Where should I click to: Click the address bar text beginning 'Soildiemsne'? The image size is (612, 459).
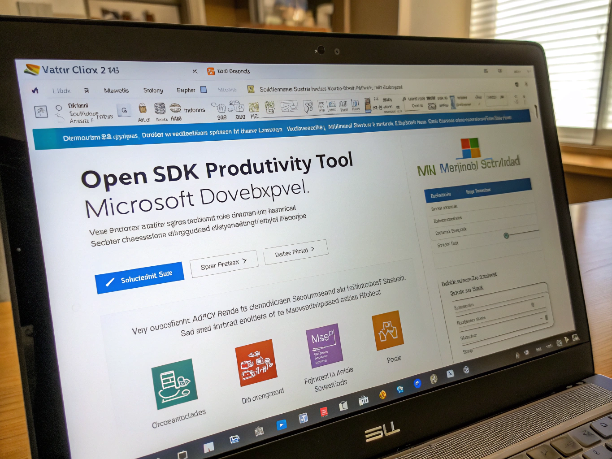[x=330, y=88]
